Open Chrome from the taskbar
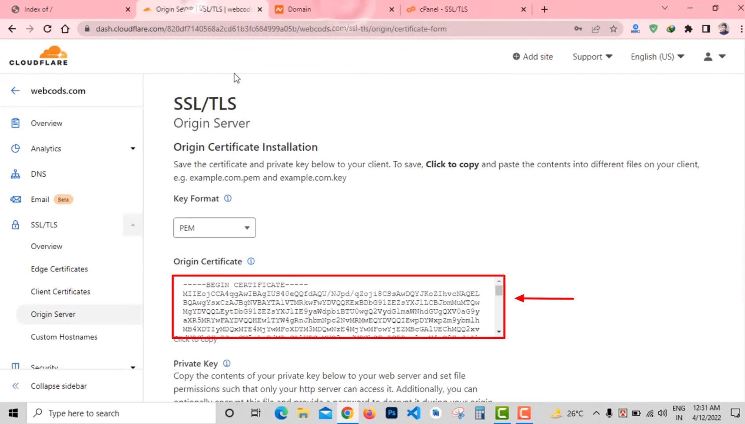 point(347,413)
